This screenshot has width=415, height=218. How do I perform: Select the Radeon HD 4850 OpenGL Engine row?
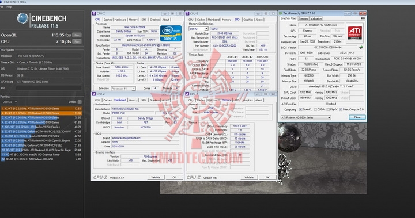click(x=41, y=141)
